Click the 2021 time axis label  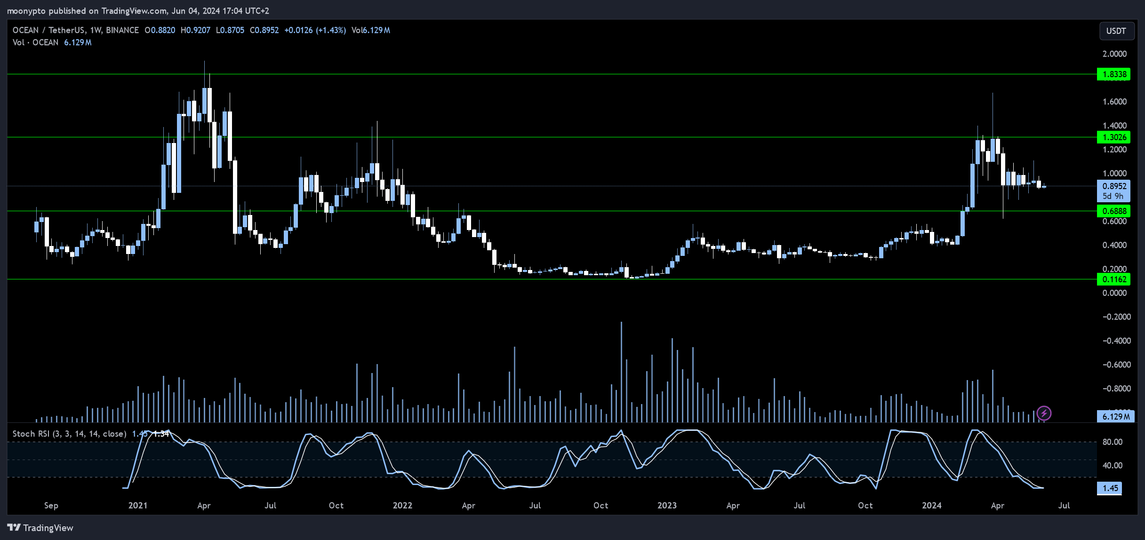click(x=138, y=506)
